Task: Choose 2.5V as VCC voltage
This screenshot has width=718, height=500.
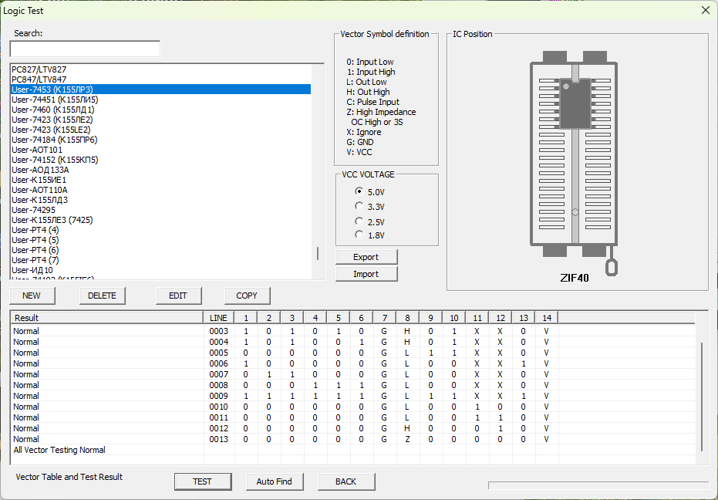Action: (x=359, y=221)
